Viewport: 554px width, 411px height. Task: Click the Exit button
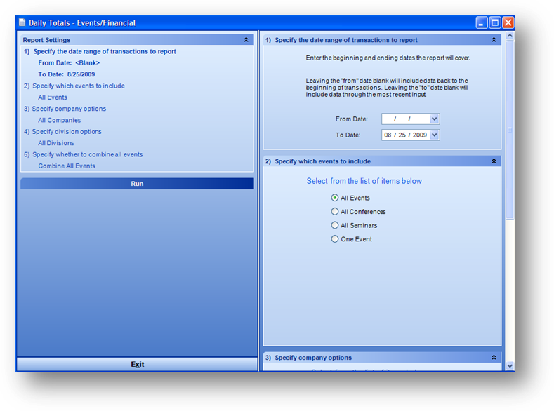click(137, 365)
